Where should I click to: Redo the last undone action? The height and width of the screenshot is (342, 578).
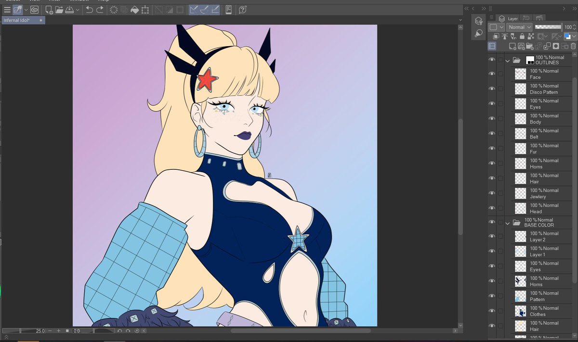pos(100,10)
